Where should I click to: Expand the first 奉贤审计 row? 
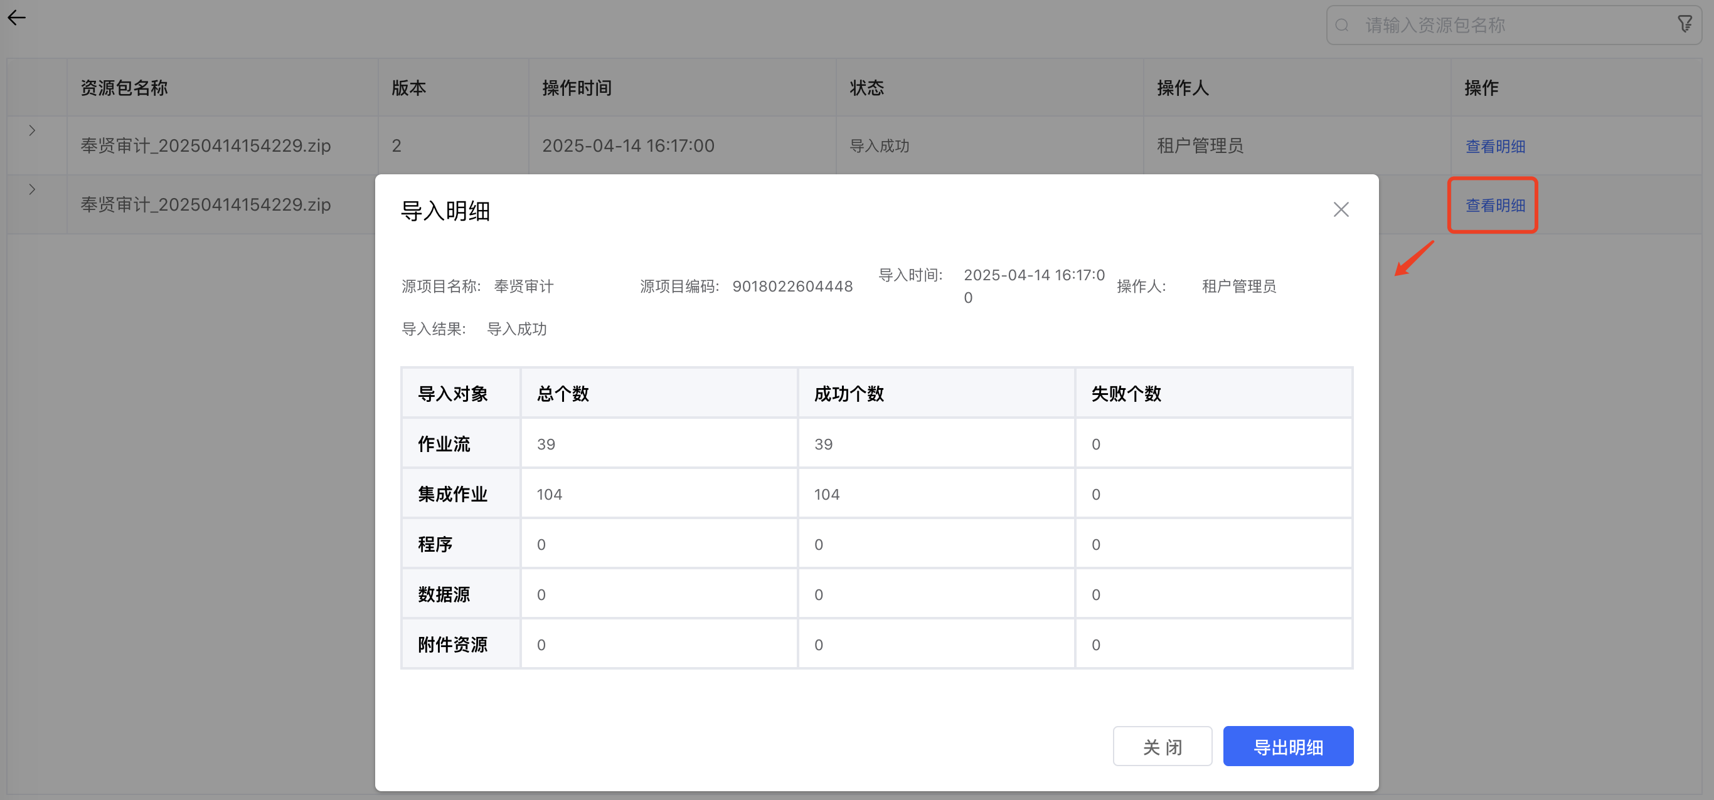point(32,131)
